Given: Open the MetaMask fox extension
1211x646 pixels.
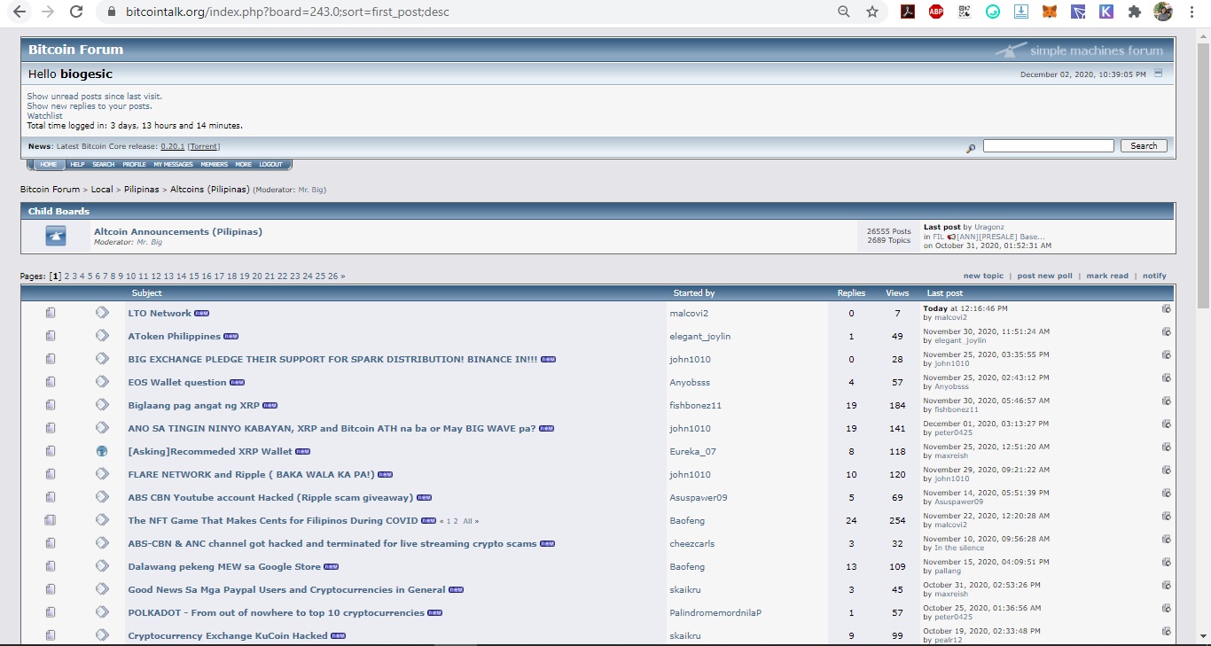Looking at the screenshot, I should (x=1050, y=12).
